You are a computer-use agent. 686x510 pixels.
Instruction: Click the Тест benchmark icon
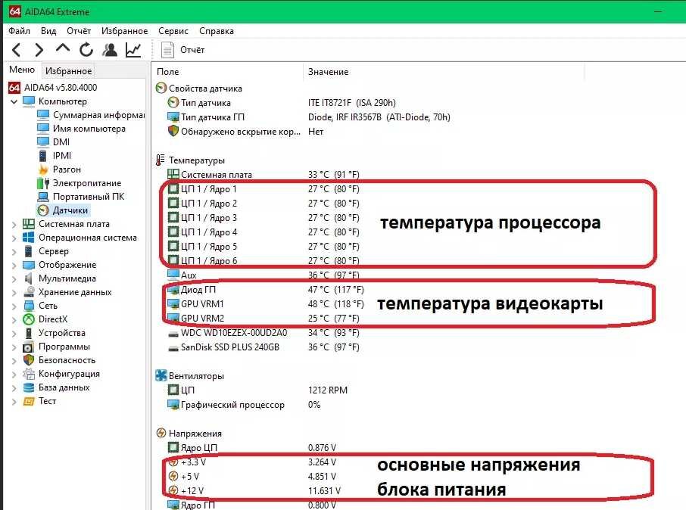click(x=29, y=401)
